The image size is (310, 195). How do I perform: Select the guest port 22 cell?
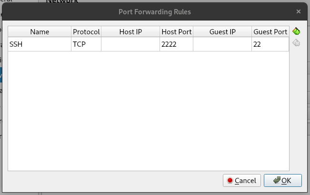[270, 44]
